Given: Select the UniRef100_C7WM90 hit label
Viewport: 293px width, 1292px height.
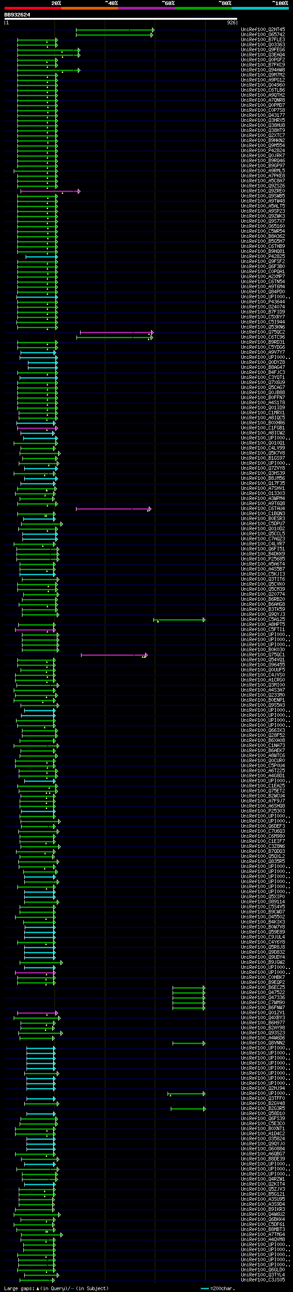Looking at the screenshot, I should pos(263,1003).
